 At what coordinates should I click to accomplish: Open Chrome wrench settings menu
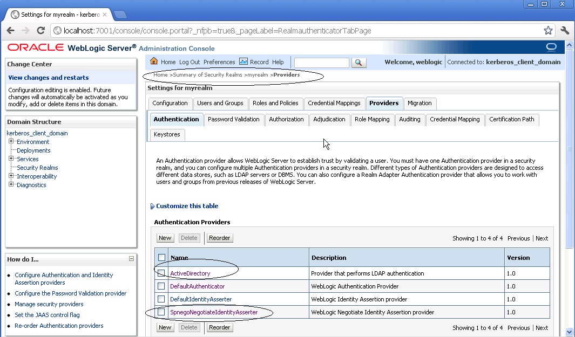tap(565, 30)
